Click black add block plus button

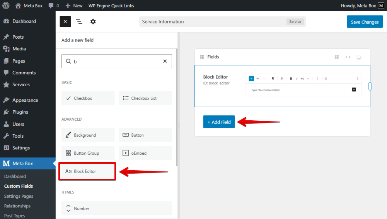click(354, 89)
